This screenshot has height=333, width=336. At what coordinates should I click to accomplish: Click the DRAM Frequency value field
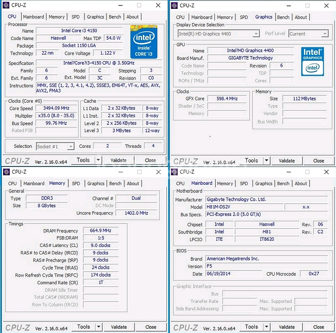point(100,231)
